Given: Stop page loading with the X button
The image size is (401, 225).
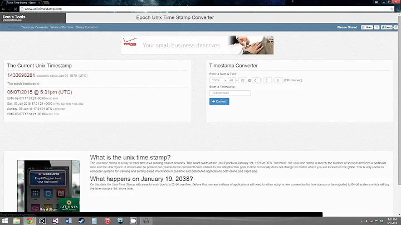Looking at the screenshot, I should point(16,9).
